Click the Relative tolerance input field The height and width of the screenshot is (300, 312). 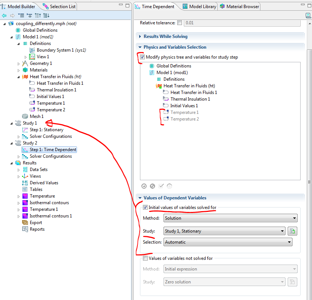239,23
